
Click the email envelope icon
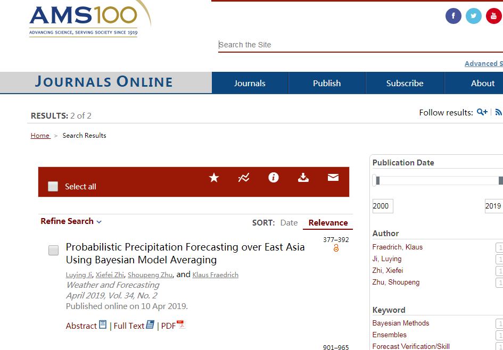click(x=333, y=178)
